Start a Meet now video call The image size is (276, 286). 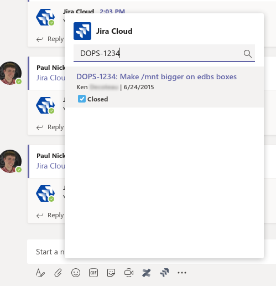[x=129, y=273]
